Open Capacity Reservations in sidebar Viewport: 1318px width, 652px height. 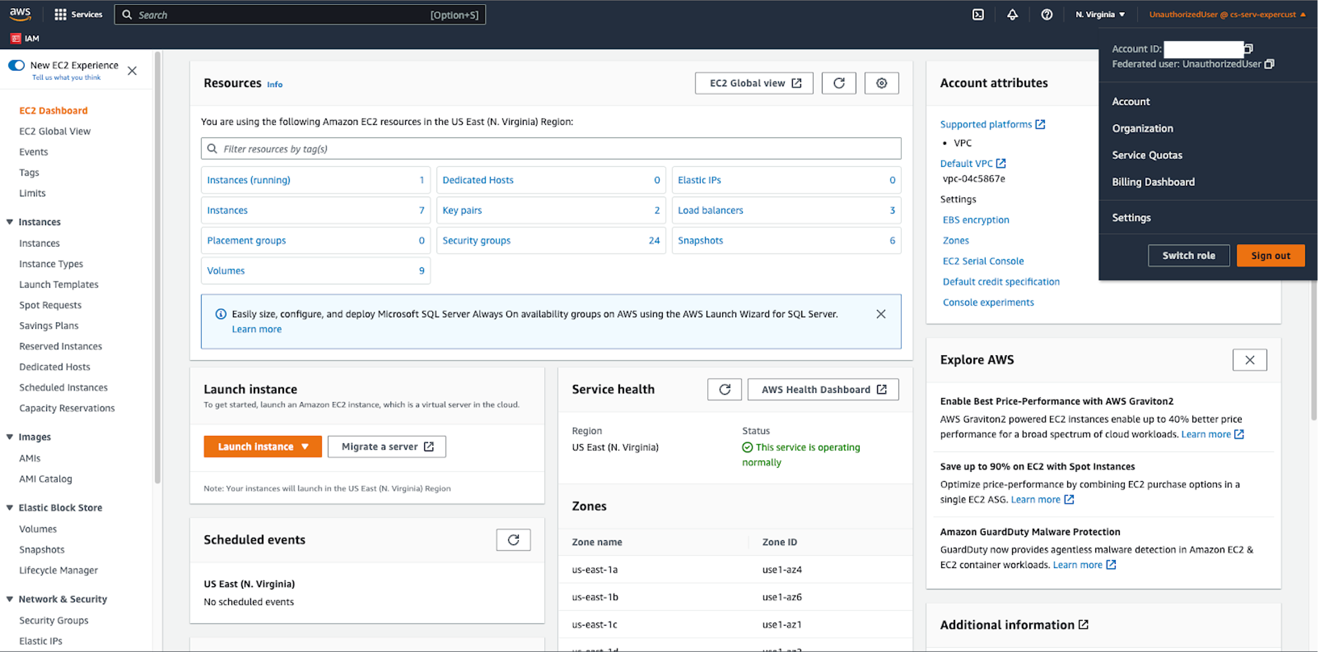click(66, 408)
